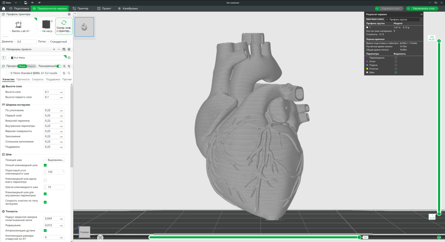Select the plate thumbnail with heart model
The width and height of the screenshot is (445, 242).
[x=84, y=27]
